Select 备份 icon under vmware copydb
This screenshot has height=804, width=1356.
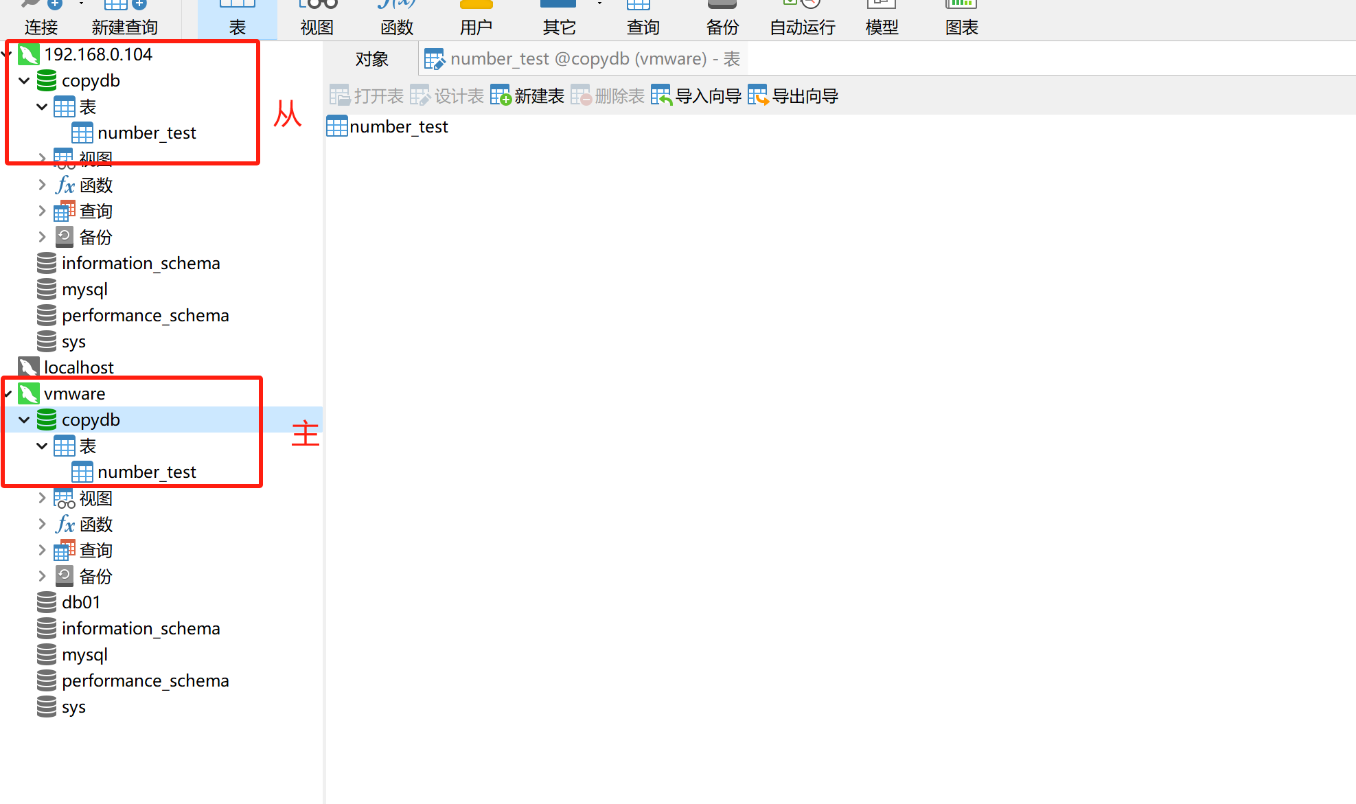pyautogui.click(x=65, y=577)
